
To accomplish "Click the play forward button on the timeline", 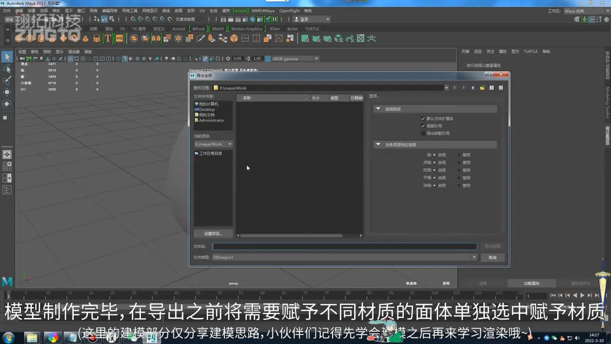I will pyautogui.click(x=582, y=296).
